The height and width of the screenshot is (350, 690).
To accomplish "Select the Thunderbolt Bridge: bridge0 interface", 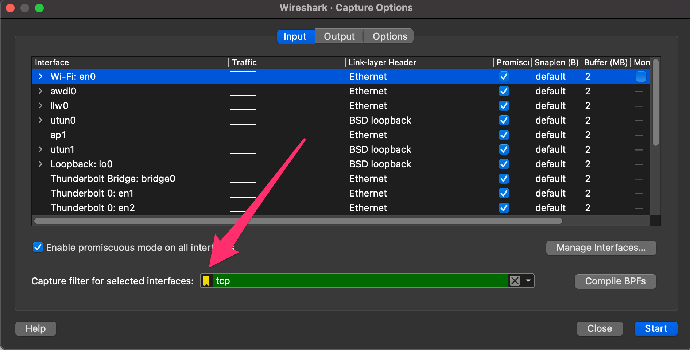I will [x=113, y=179].
